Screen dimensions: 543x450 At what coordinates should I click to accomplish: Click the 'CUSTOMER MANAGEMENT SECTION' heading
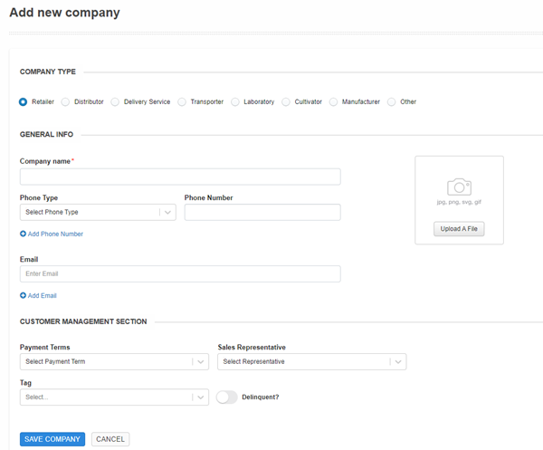coord(83,321)
